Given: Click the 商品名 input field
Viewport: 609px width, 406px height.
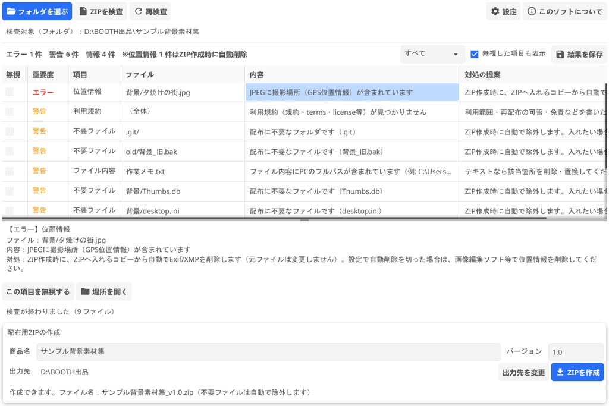Looking at the screenshot, I should (268, 352).
